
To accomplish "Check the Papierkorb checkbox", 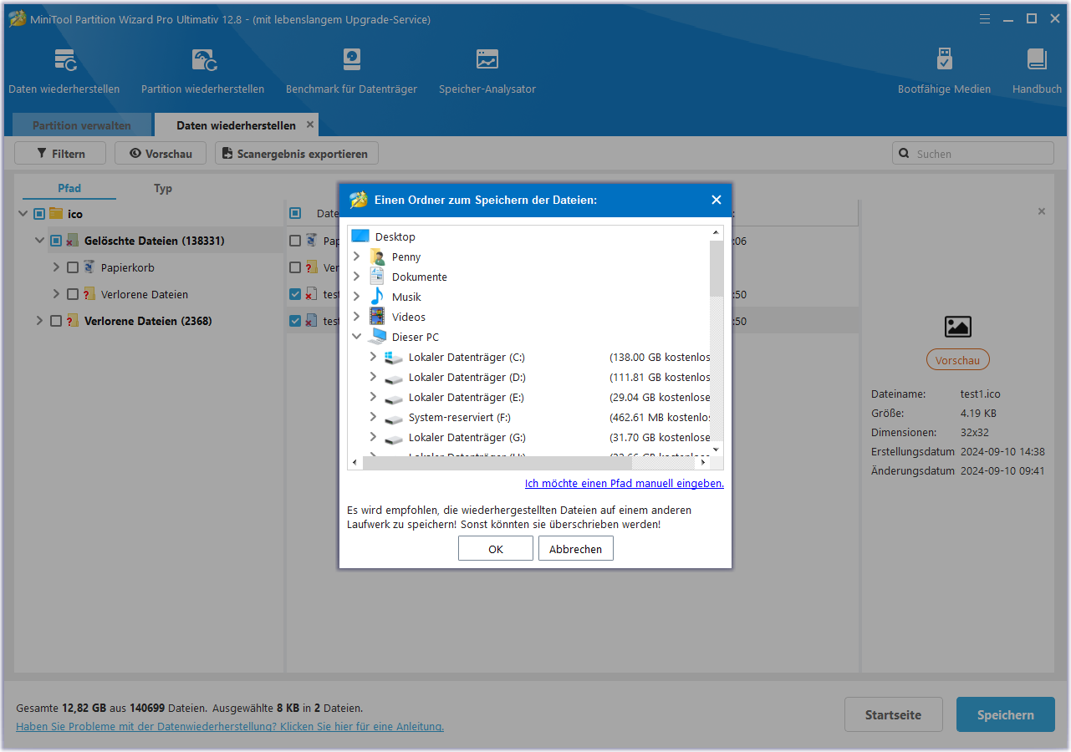I will pos(73,267).
